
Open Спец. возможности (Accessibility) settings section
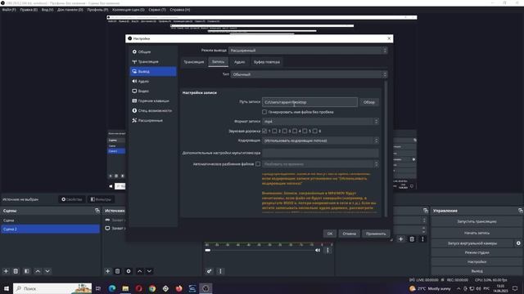click(153, 111)
